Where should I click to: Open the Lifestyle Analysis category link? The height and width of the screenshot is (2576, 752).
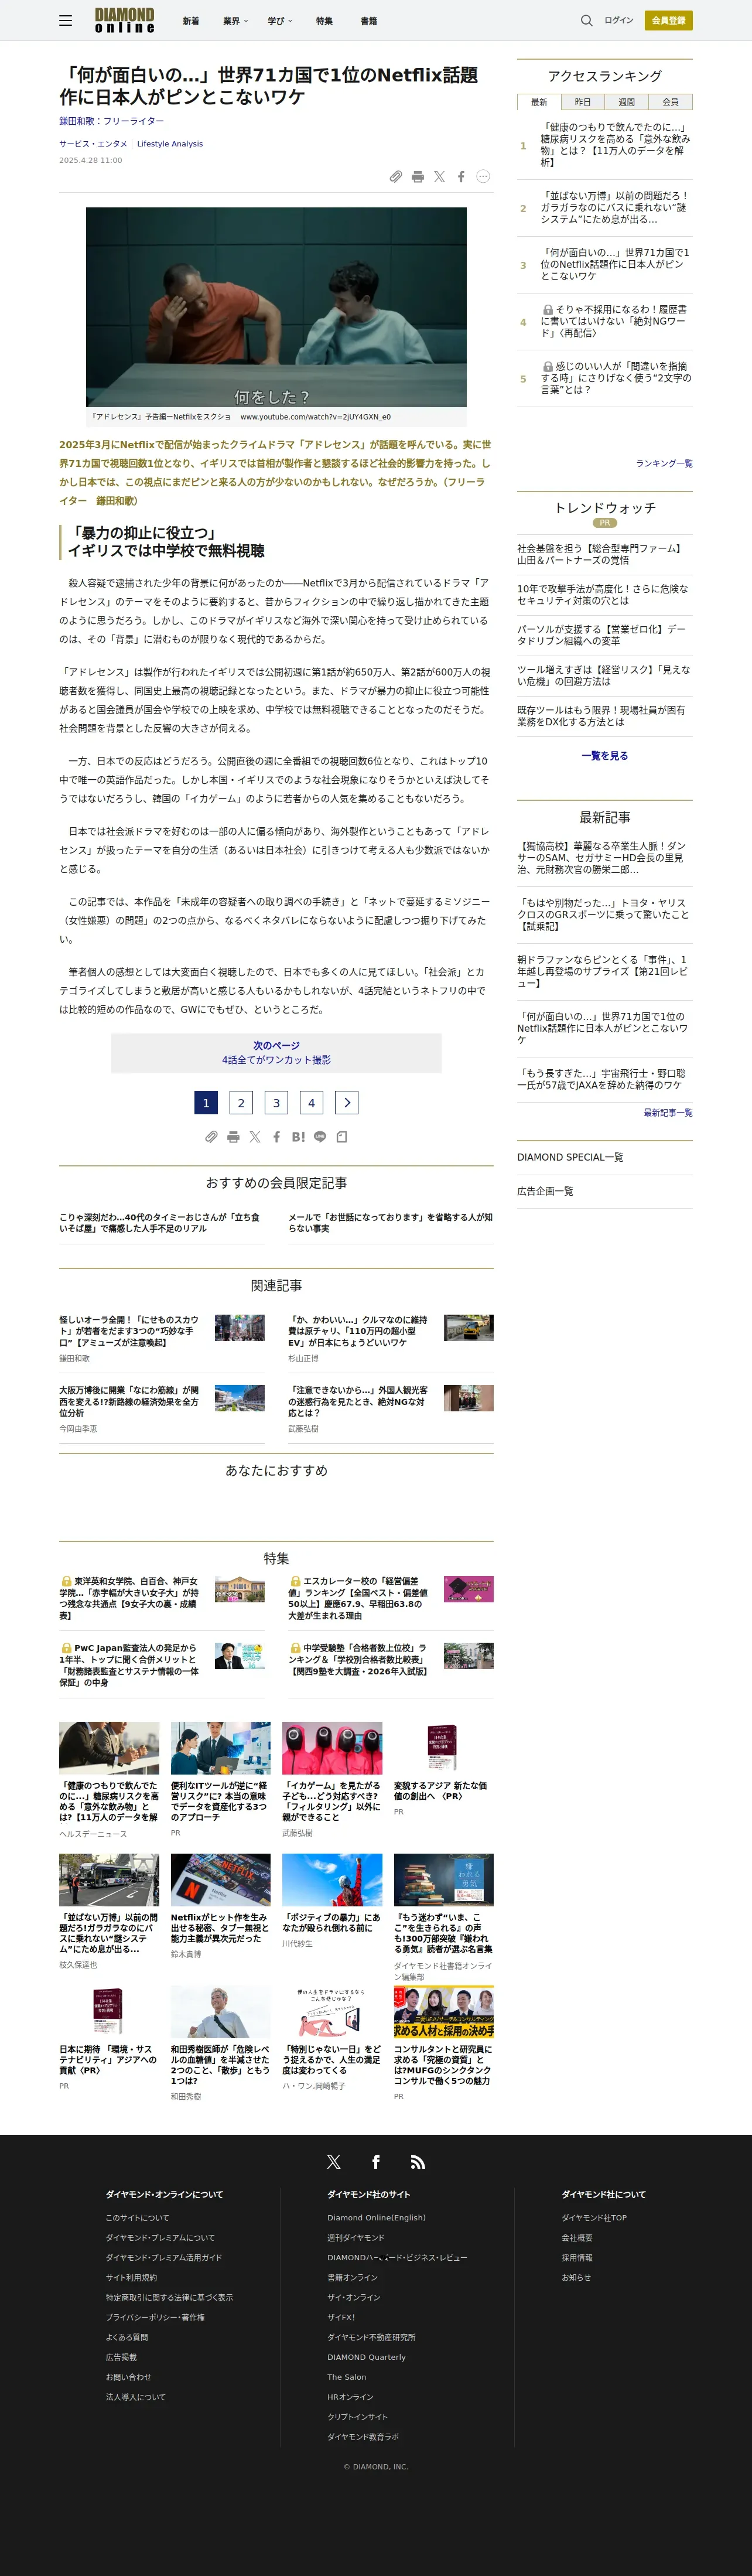[x=170, y=144]
